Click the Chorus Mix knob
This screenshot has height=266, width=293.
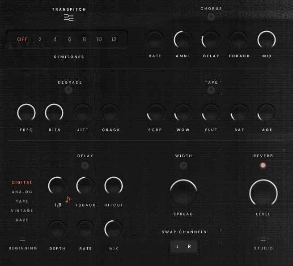coord(267,40)
